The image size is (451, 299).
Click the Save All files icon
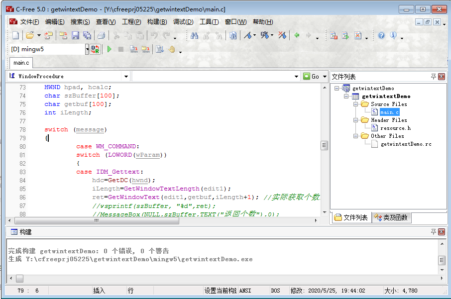click(88, 36)
